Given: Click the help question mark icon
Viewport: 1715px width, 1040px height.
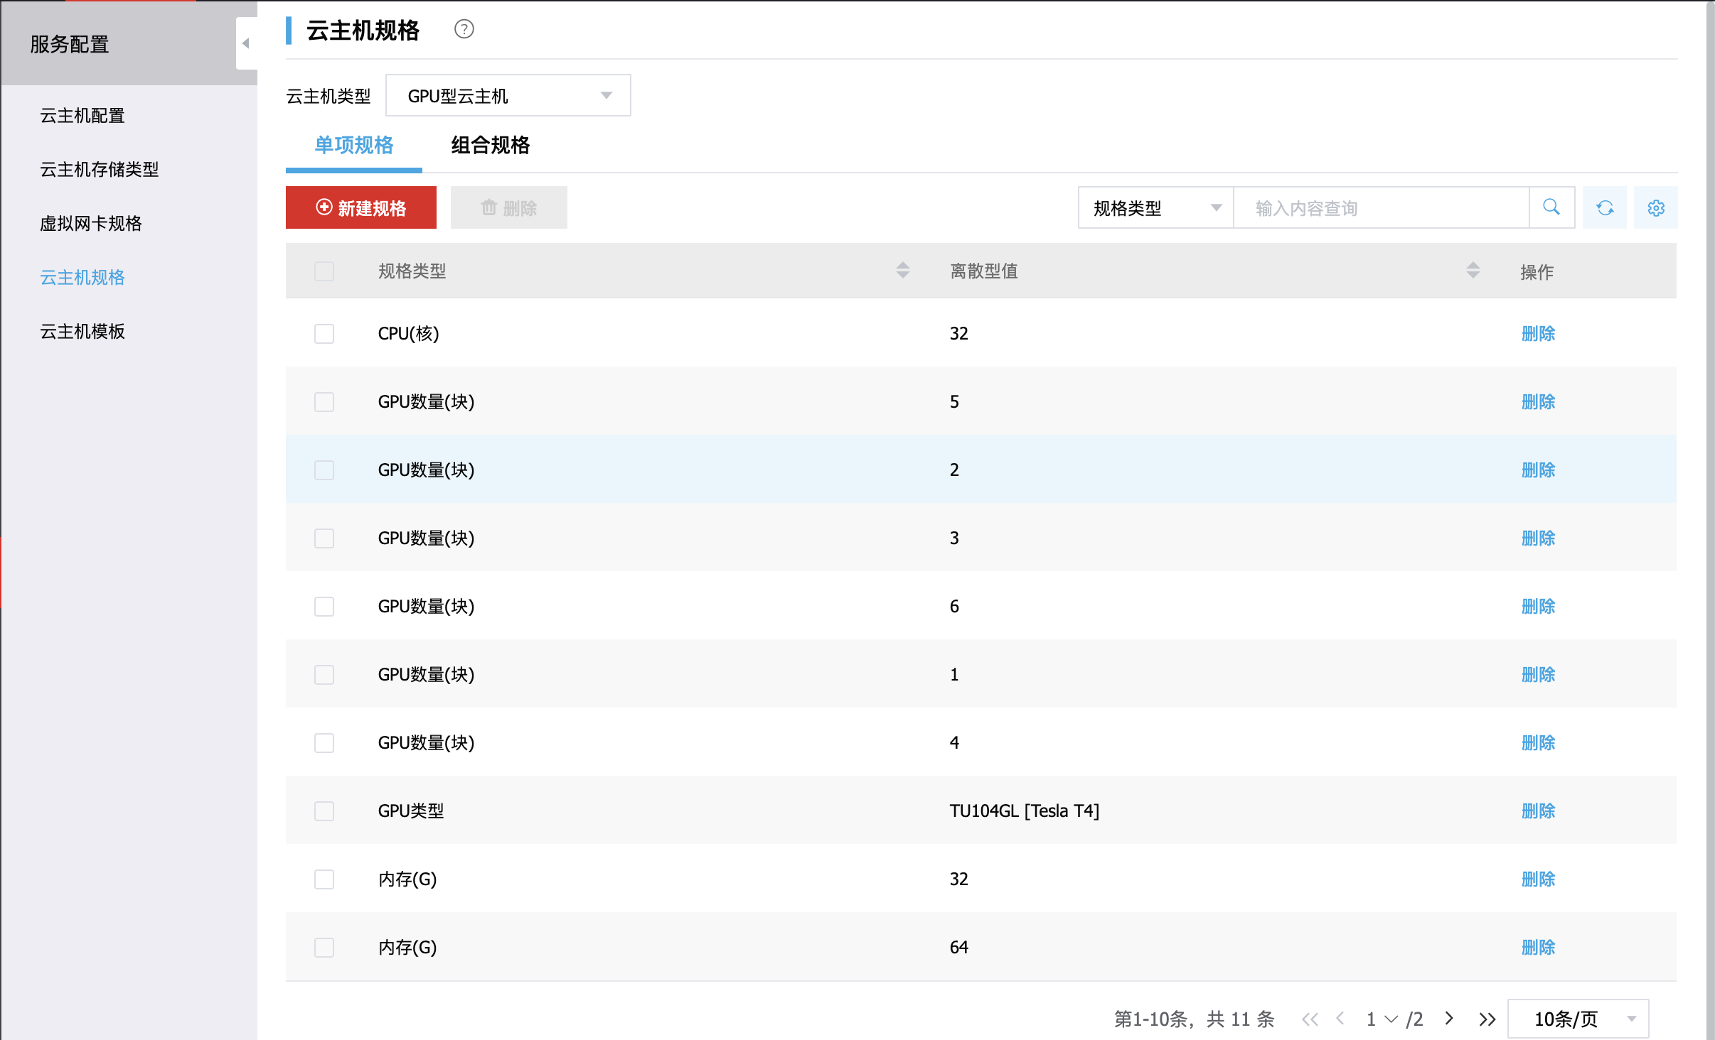Looking at the screenshot, I should (464, 29).
